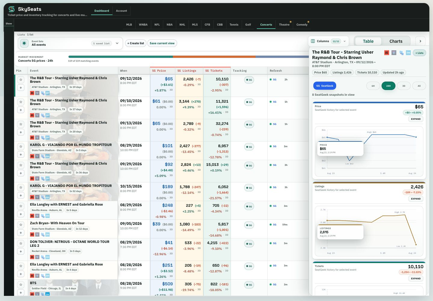Click the 1 saved list badge
The image size is (433, 301).
[x=101, y=43]
